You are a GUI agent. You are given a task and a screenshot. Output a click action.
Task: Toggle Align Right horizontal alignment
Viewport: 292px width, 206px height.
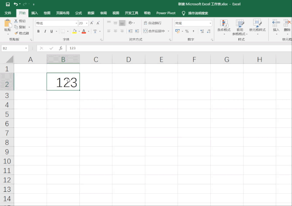tap(122, 31)
